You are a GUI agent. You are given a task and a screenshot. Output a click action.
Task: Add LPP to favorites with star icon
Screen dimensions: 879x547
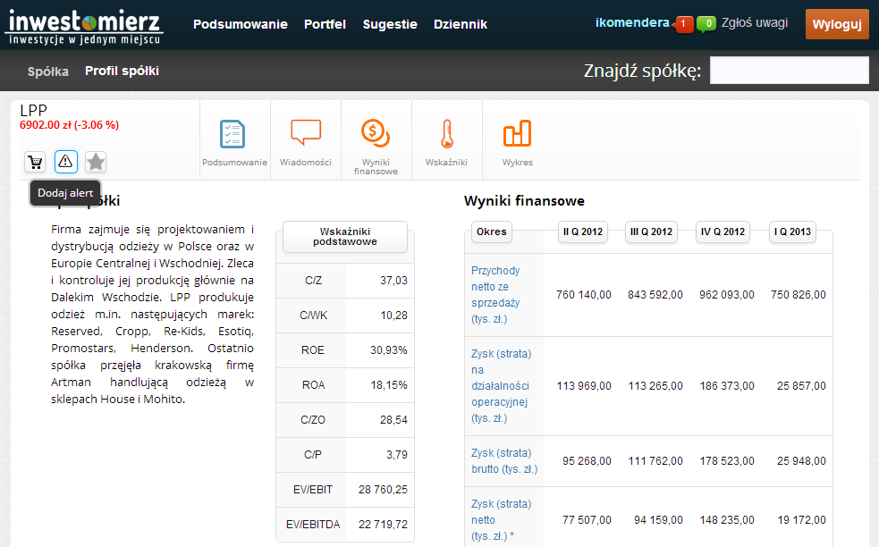click(x=96, y=162)
